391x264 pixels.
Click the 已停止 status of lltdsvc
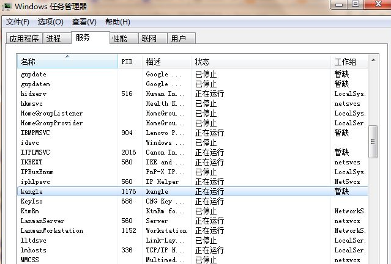[206, 241]
